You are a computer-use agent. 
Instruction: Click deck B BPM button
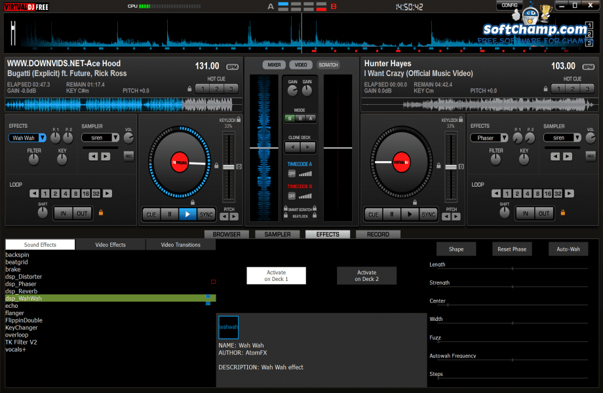(x=588, y=67)
